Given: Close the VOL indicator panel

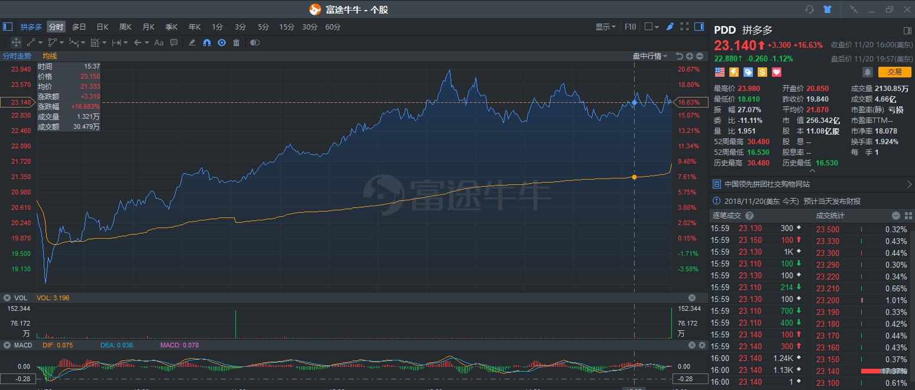Looking at the screenshot, I should 692,298.
